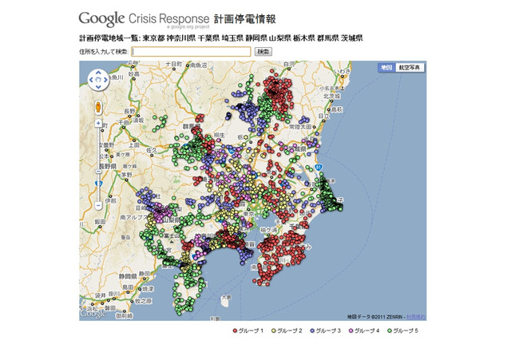Pan the map down with the arrow
Viewport: 511px width, 340px height.
(98, 87)
